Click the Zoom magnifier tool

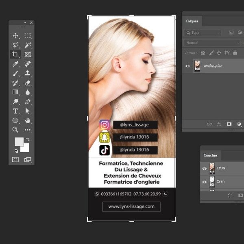pyautogui.click(x=15, y=130)
